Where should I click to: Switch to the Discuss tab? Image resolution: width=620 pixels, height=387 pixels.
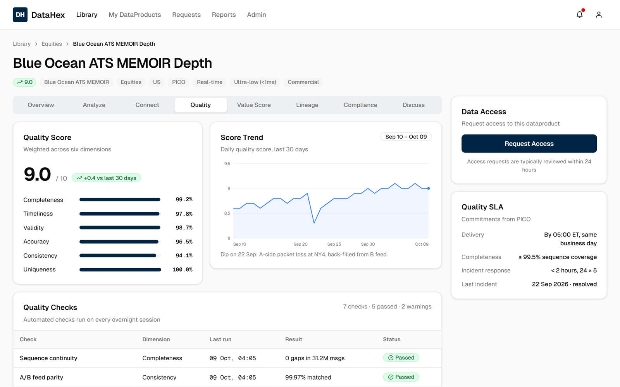tap(414, 105)
